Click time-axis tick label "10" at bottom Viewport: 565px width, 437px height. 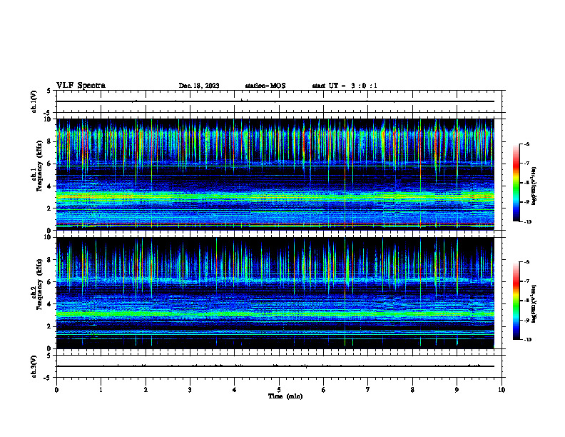click(502, 390)
